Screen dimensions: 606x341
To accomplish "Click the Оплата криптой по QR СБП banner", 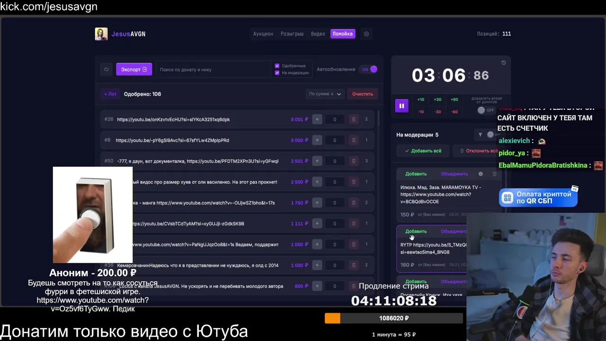I will (x=538, y=198).
